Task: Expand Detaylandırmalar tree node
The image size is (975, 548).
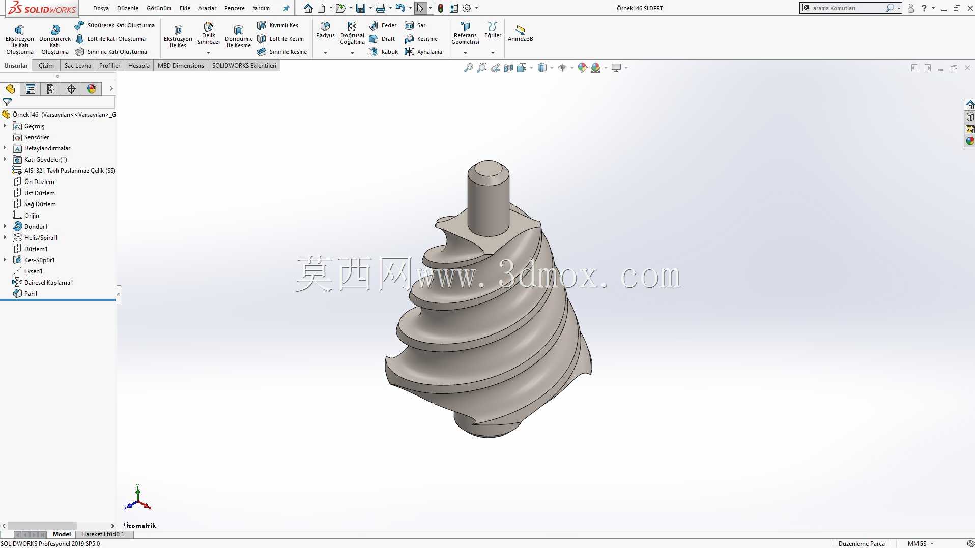Action: click(5, 148)
